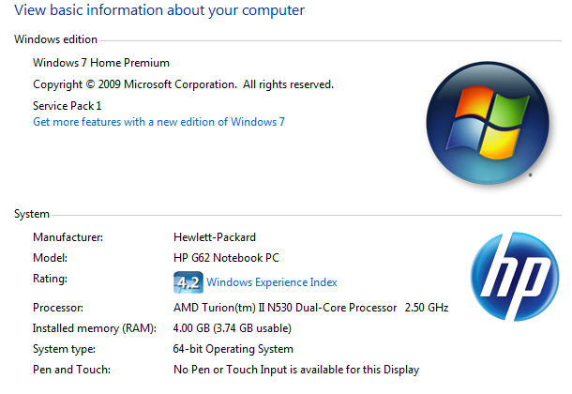Click the 4.2 rating badge icon
The image size is (572, 394).
tap(188, 282)
